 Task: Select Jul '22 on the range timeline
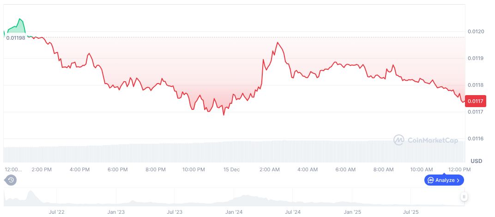(56, 212)
